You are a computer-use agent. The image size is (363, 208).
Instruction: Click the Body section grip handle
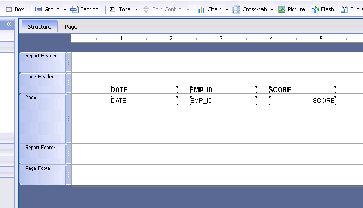click(69, 118)
